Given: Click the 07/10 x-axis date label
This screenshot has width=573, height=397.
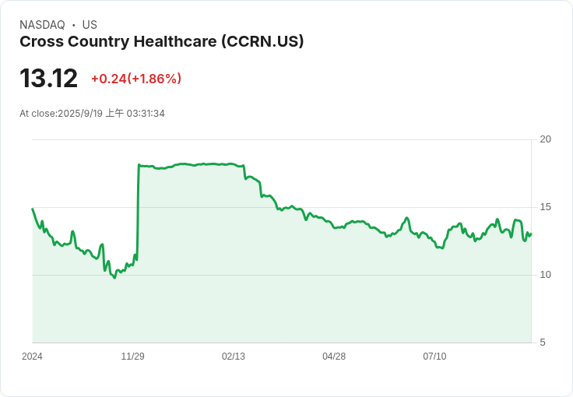Looking at the screenshot, I should pyautogui.click(x=434, y=356).
